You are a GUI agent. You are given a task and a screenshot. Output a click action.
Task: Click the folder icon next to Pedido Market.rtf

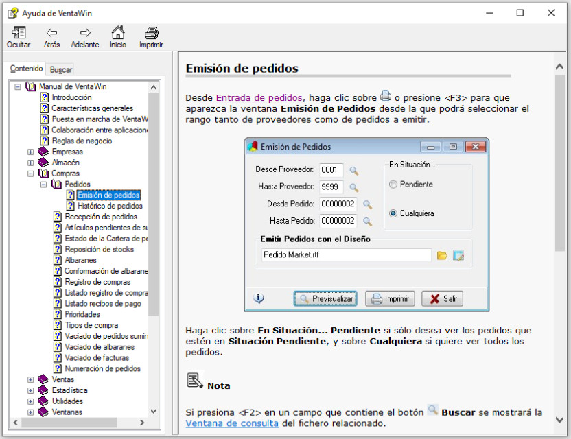[442, 256]
